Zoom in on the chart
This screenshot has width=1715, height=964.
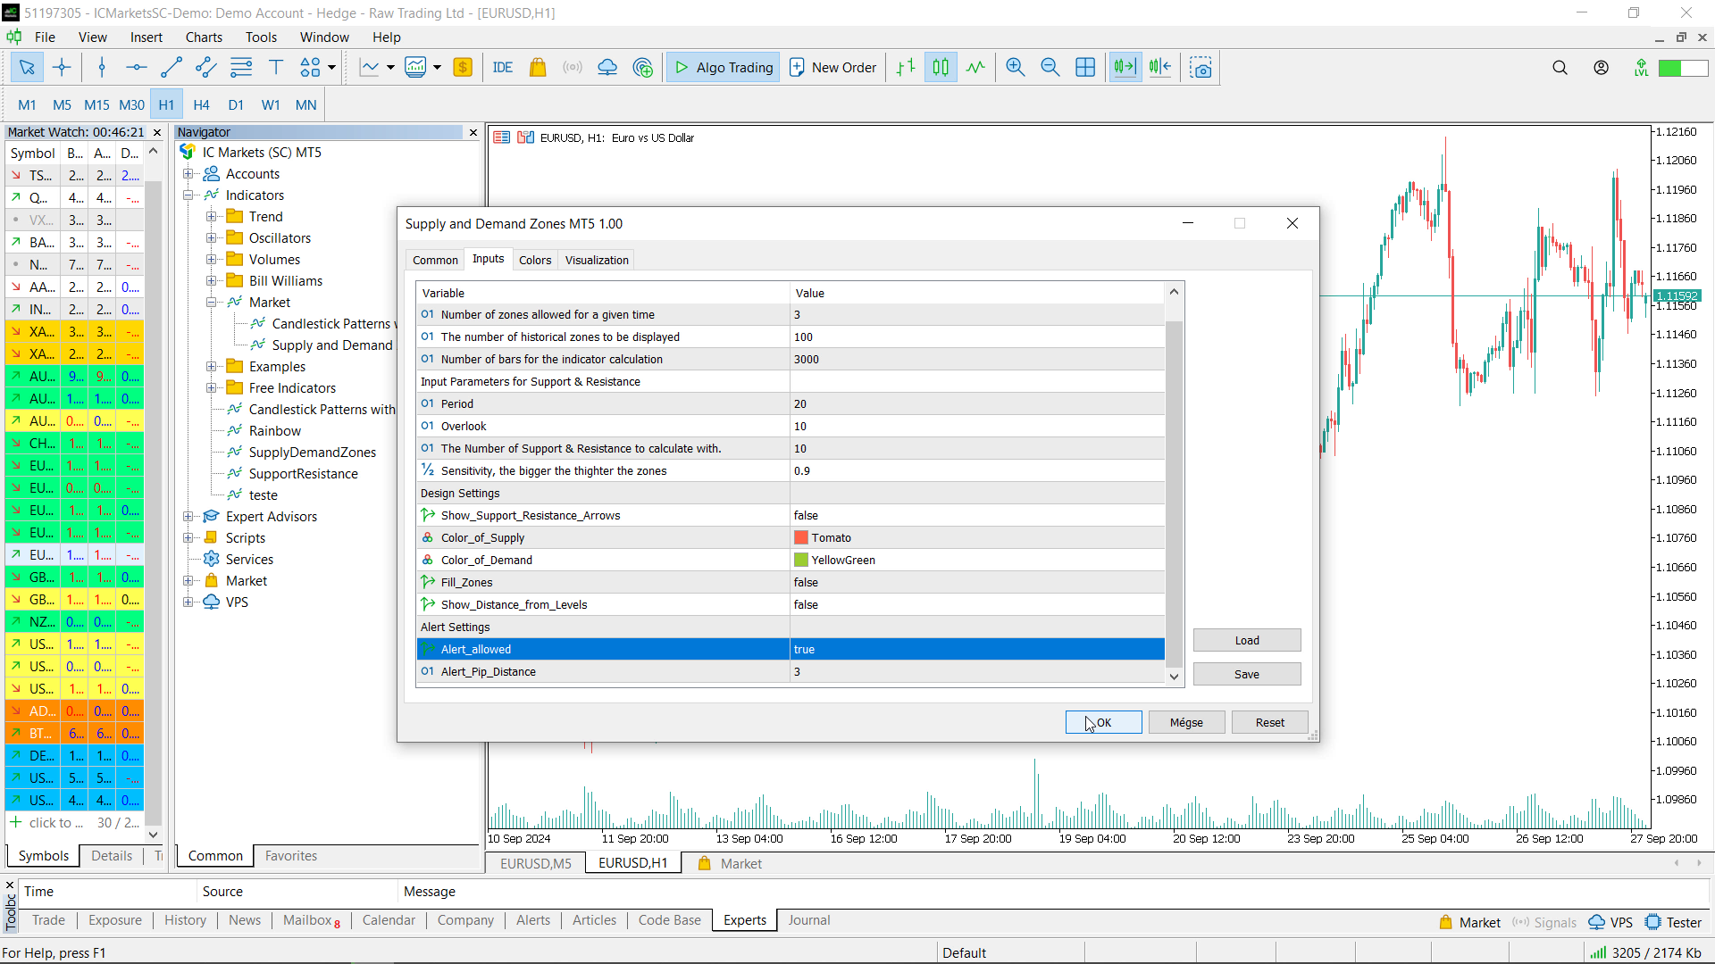point(1015,67)
